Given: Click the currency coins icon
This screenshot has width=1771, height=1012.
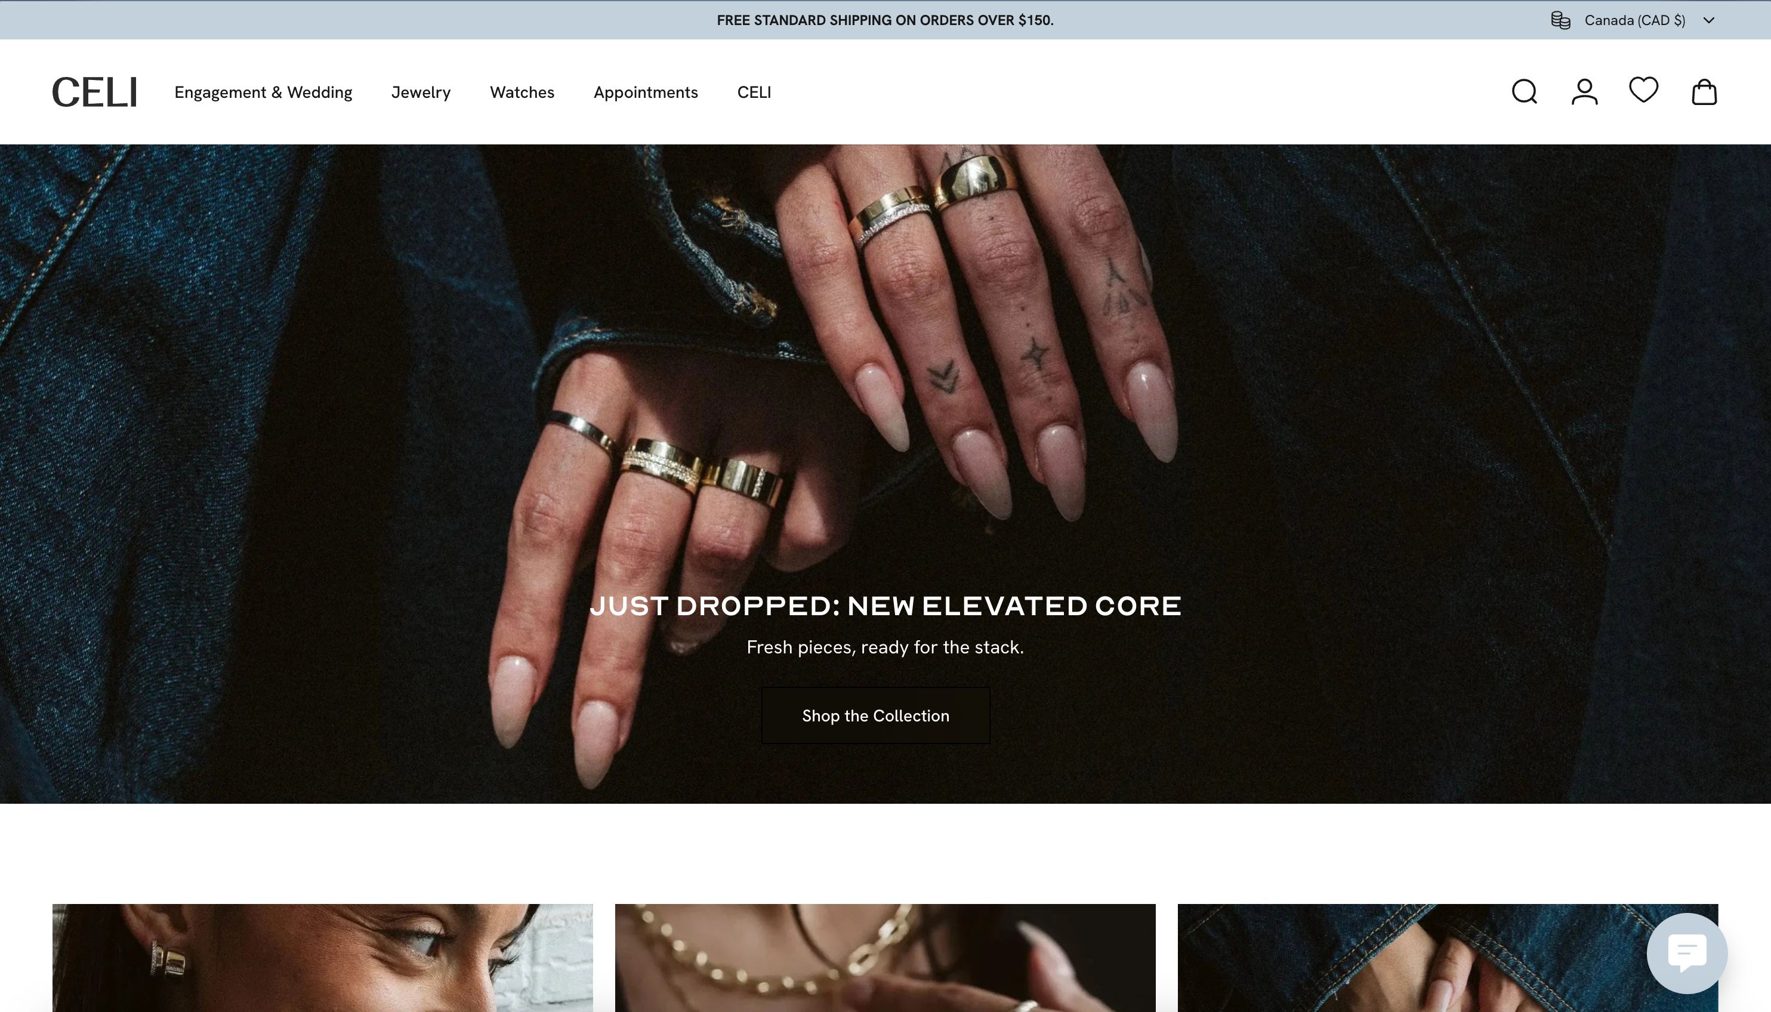Looking at the screenshot, I should pos(1560,20).
